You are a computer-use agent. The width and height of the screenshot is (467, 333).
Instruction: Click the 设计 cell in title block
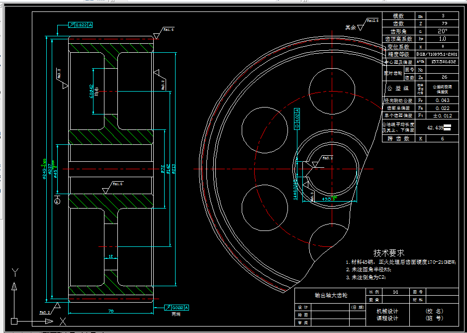302,307
